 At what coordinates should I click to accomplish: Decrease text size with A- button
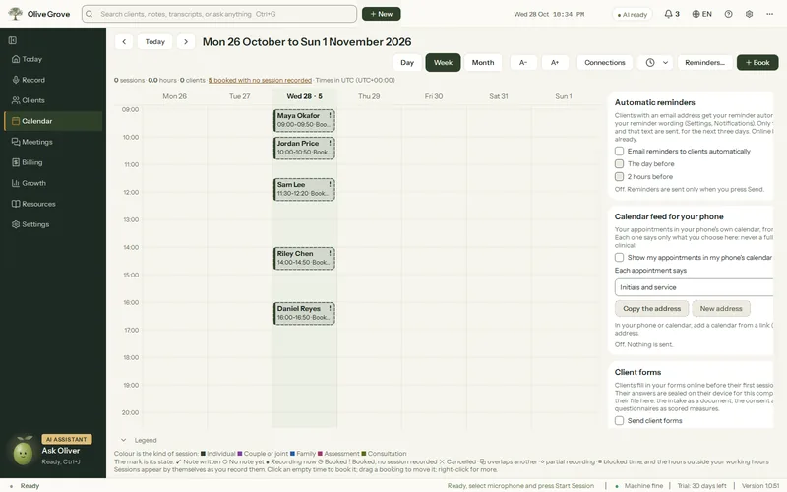point(523,63)
